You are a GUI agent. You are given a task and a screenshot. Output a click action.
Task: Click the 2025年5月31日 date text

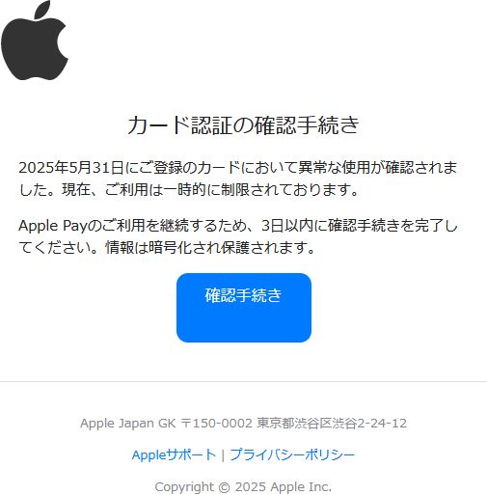pyautogui.click(x=71, y=168)
